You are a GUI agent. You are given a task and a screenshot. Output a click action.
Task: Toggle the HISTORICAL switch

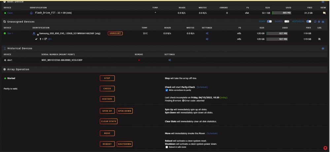pyautogui.click(x=309, y=21)
